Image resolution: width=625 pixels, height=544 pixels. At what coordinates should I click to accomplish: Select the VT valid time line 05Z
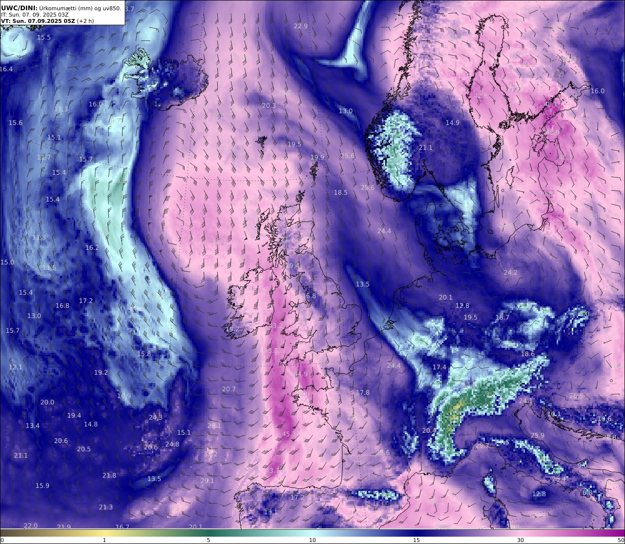click(47, 21)
